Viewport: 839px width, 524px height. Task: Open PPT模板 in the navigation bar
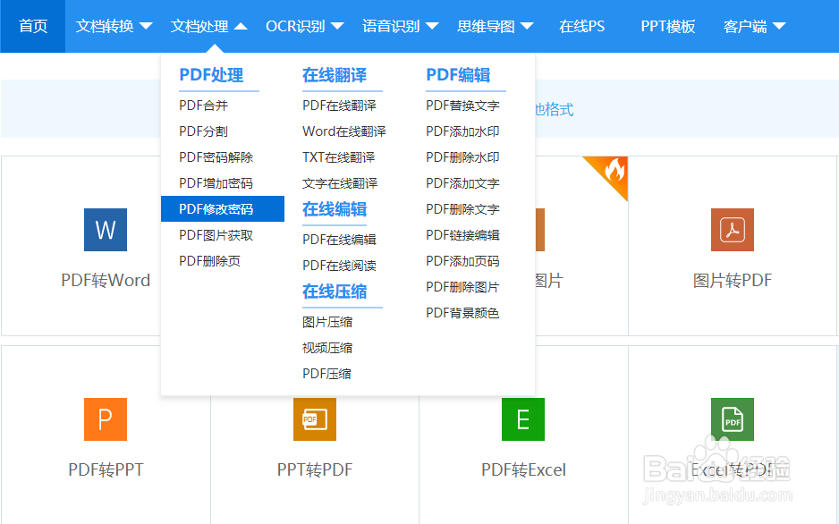tap(668, 26)
